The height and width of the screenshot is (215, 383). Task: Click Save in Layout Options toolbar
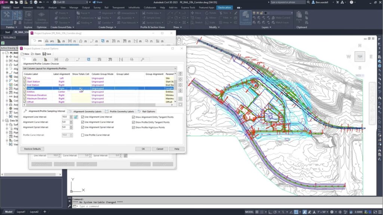pyautogui.click(x=47, y=54)
